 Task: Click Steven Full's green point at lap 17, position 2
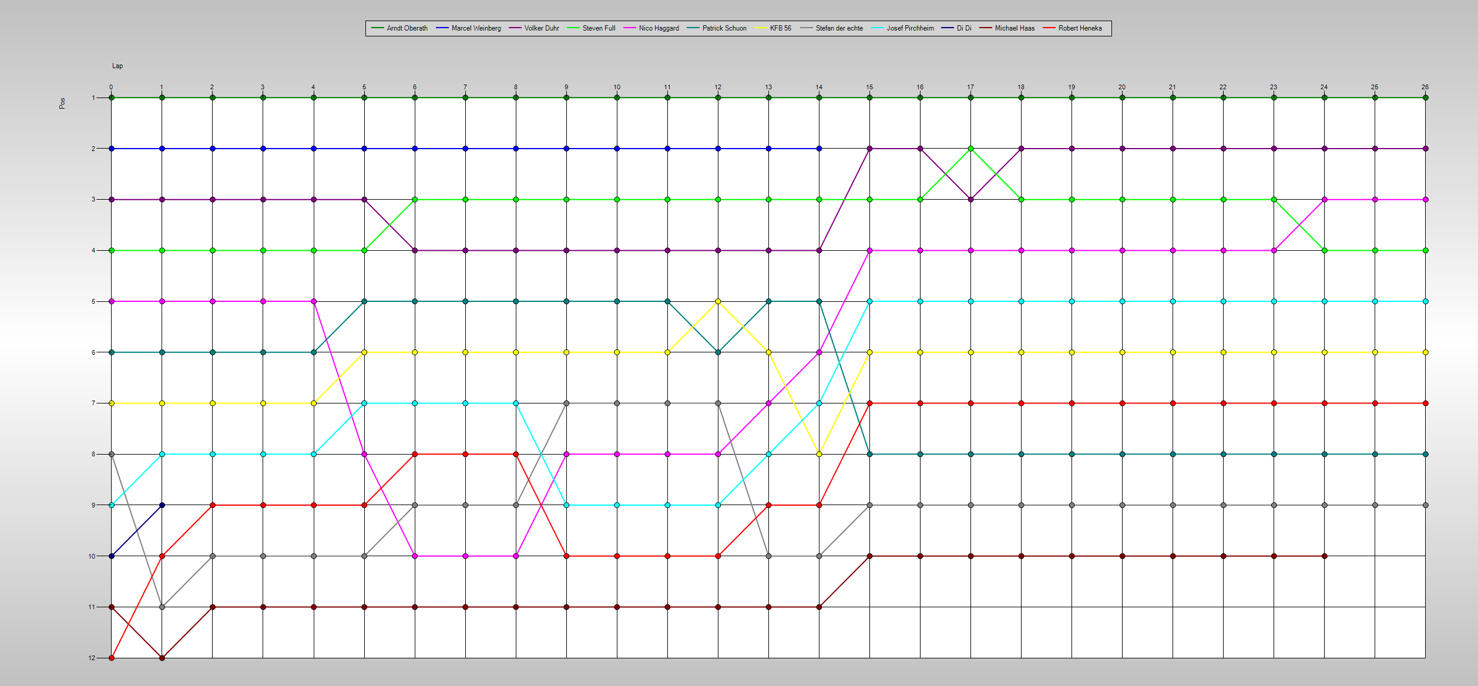[970, 149]
